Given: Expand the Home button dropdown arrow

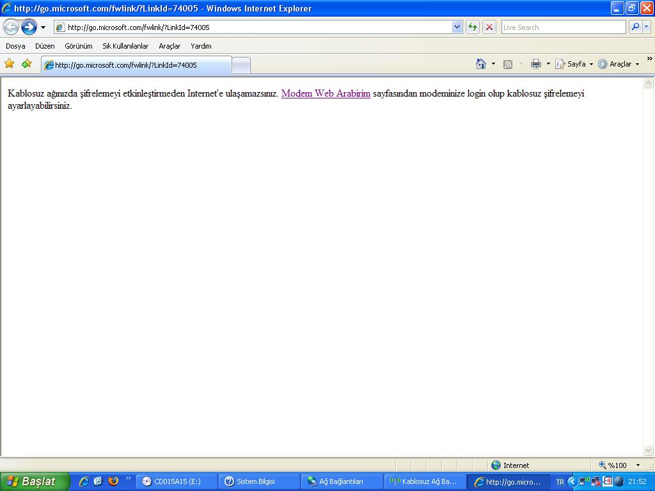Looking at the screenshot, I should coord(493,64).
